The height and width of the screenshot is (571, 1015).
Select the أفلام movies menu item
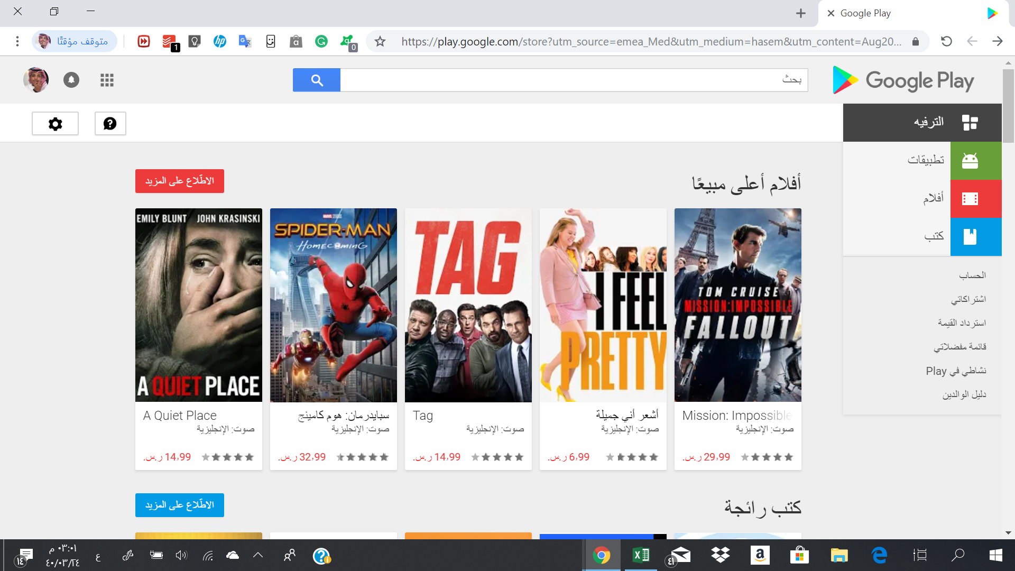[x=934, y=198]
